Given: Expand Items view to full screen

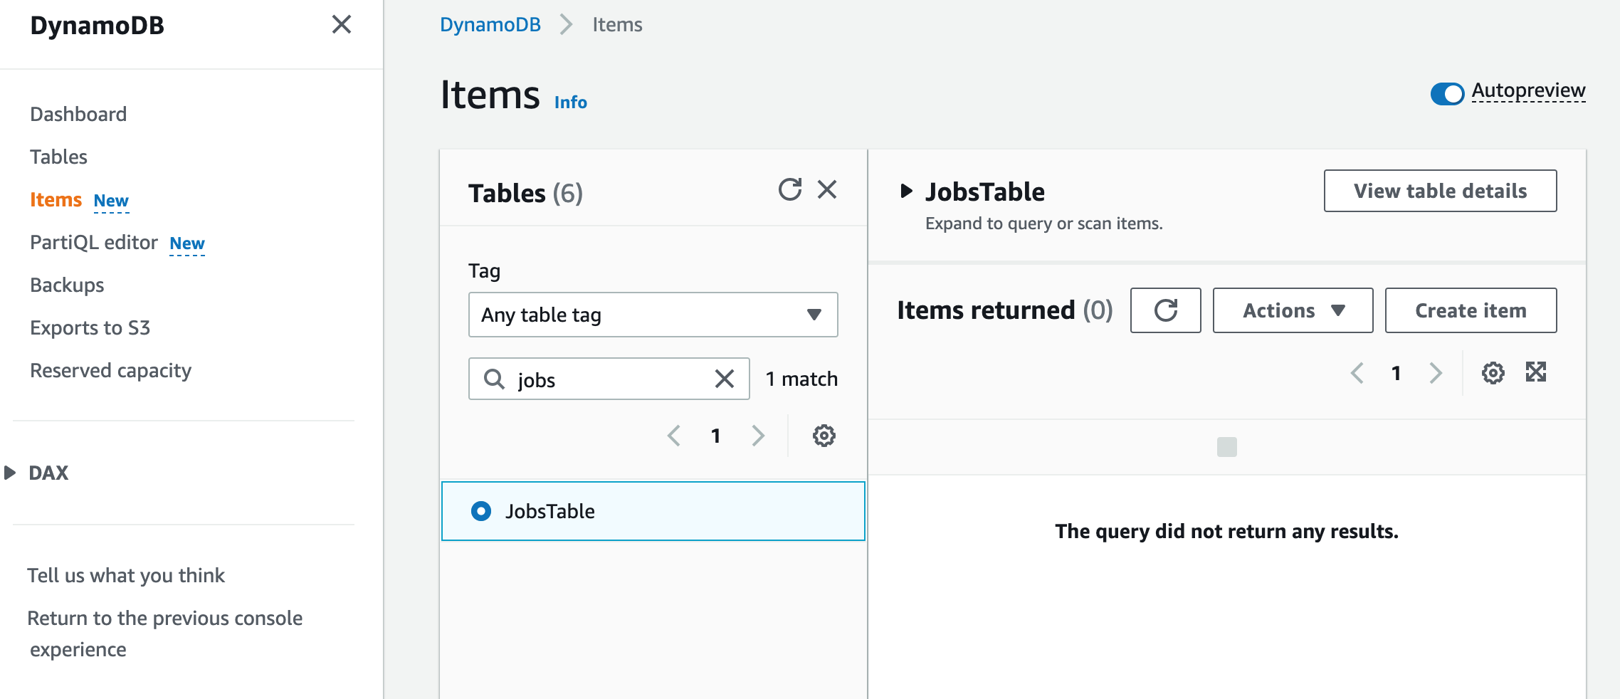Looking at the screenshot, I should click(x=1537, y=372).
